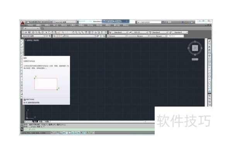Select the Move tool in Modify toolbar
Viewport: 232px width, 155px height.
click(x=210, y=56)
